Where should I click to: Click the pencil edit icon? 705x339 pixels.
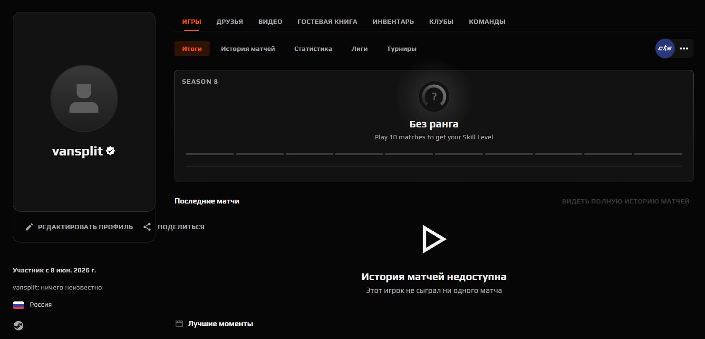tap(29, 227)
